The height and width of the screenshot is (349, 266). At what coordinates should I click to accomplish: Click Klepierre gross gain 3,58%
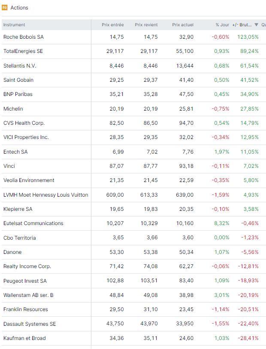251,209
